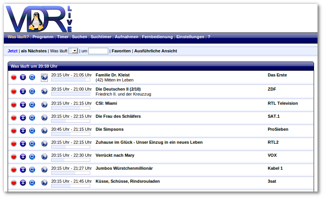Switch to channel icon for Die Deutschen II
The image size is (324, 198).
click(23, 91)
